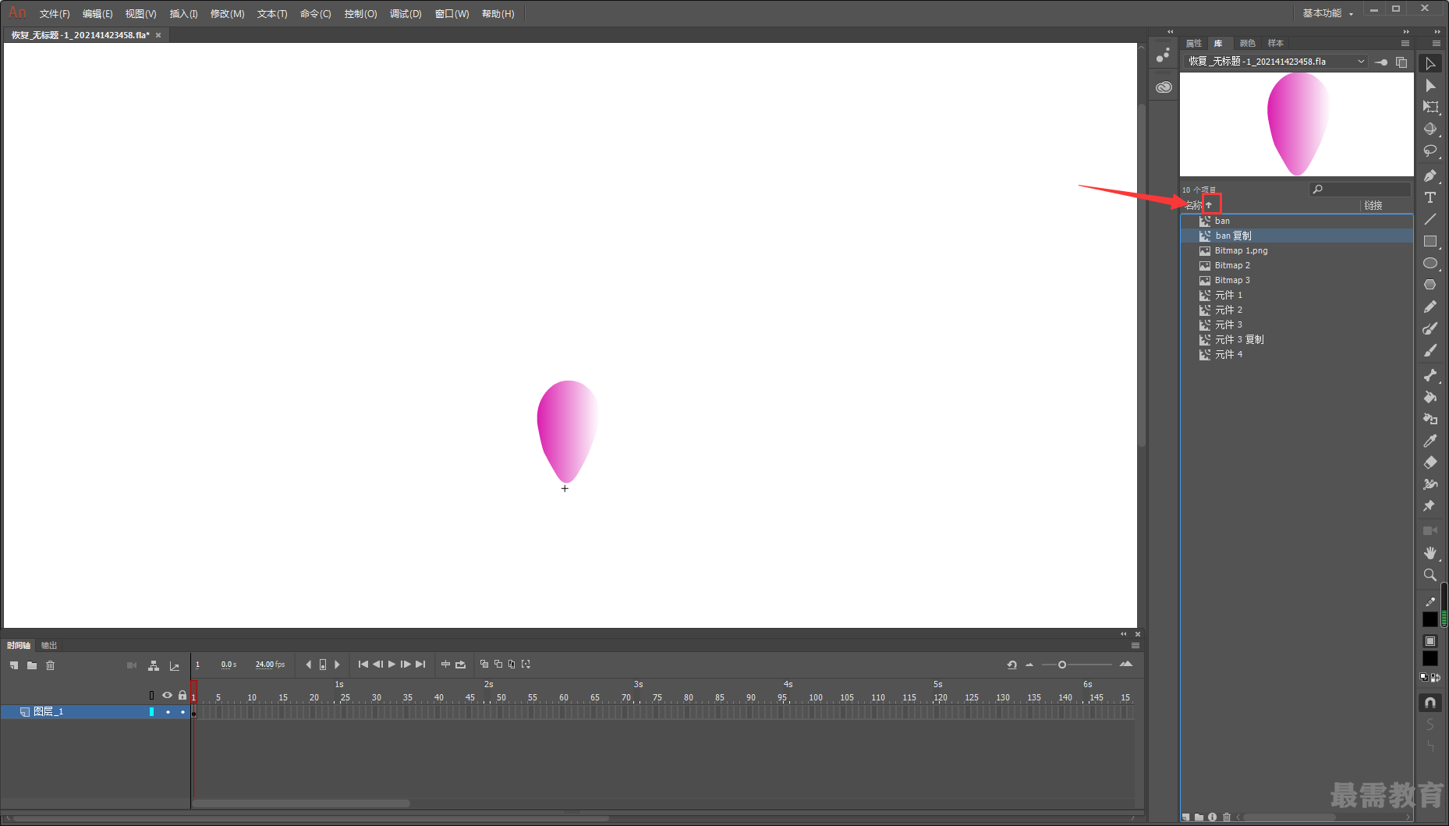This screenshot has width=1449, height=826.
Task: Select the Width tool
Action: click(x=1430, y=484)
